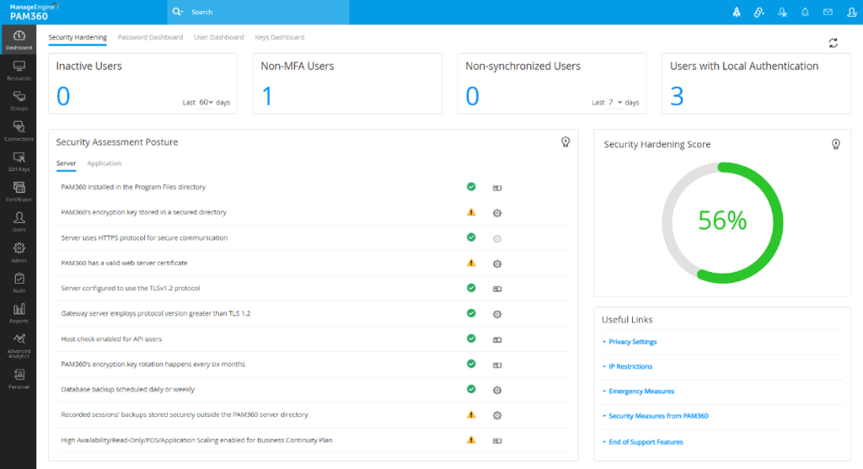Click the warning icon for valid web server certificate
Image resolution: width=863 pixels, height=469 pixels.
[x=471, y=263]
